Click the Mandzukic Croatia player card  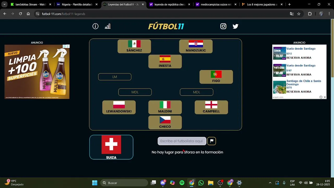coord(196,46)
